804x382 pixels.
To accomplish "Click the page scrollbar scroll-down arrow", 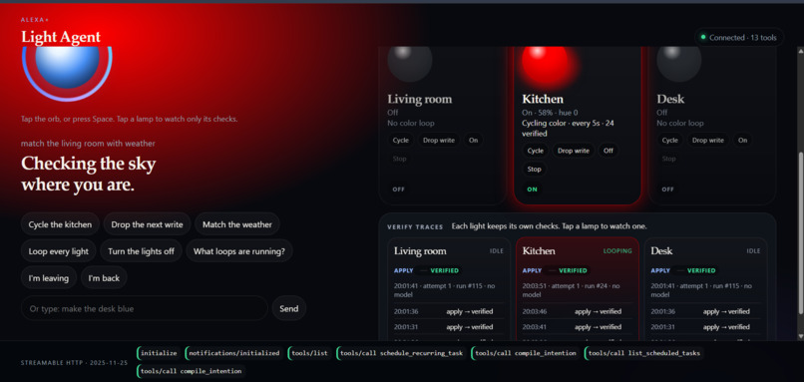I will [x=800, y=336].
